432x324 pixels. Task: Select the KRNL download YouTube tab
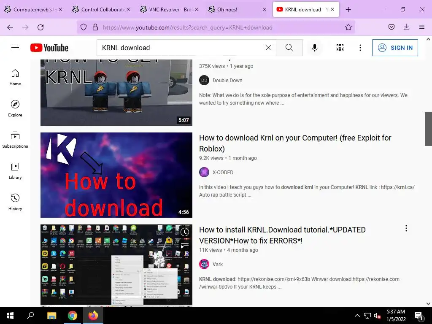[x=306, y=10]
